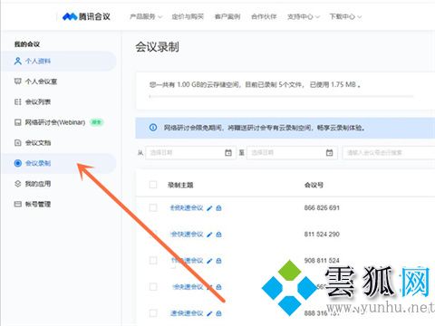
Task: Toggle the select-all checkbox beside 录制主题
Action: coord(153,185)
